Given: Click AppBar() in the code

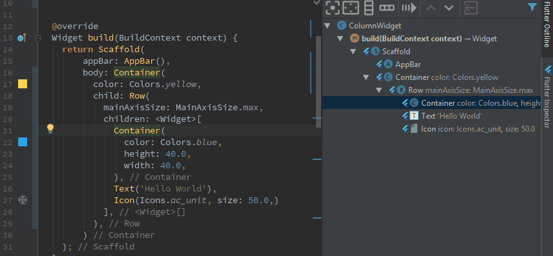Looking at the screenshot, I should tap(145, 61).
